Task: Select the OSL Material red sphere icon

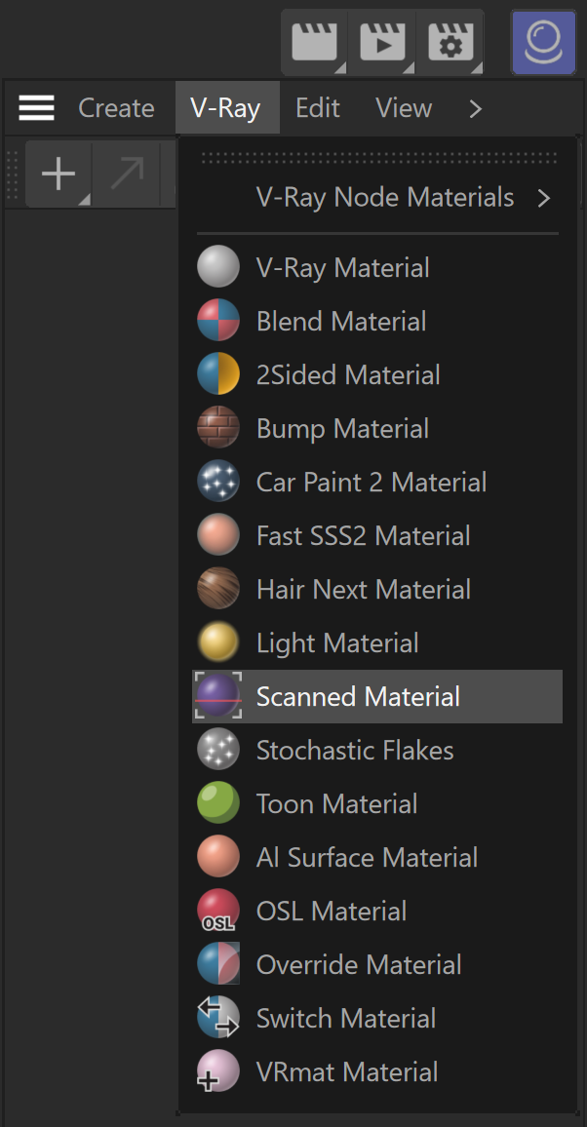Action: click(218, 910)
